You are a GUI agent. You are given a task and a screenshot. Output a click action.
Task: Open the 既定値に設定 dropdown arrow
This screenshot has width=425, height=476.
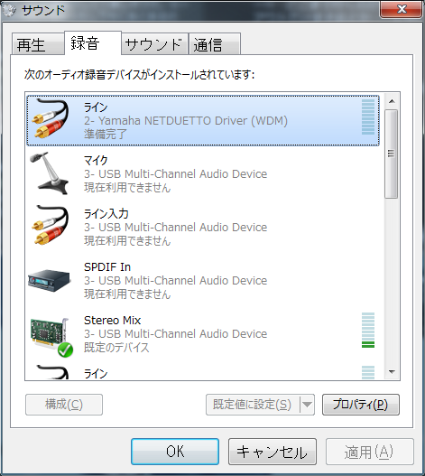pos(307,405)
